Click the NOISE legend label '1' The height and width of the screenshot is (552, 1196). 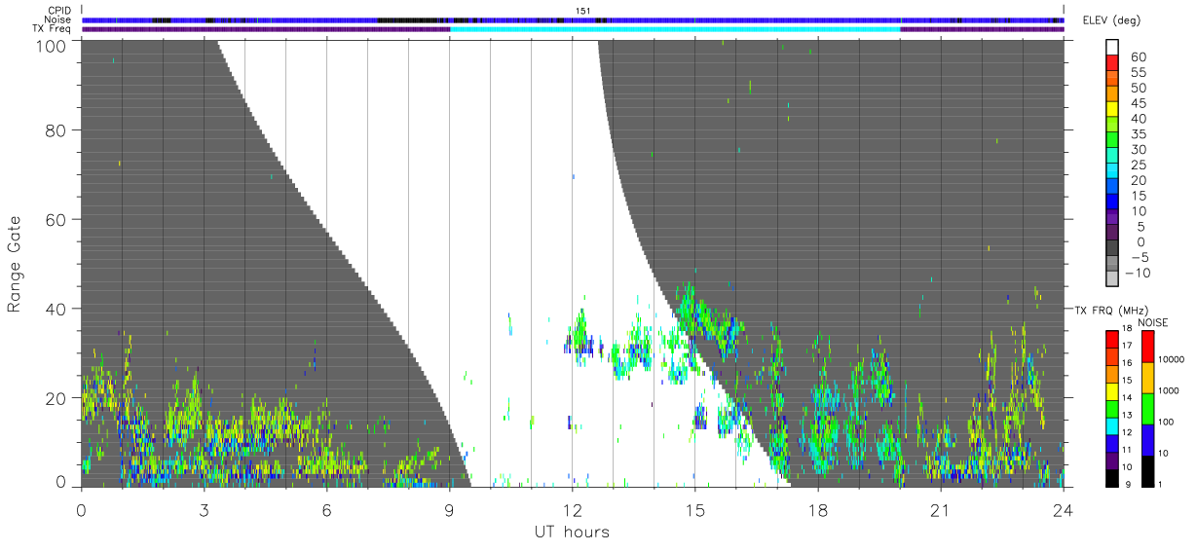coord(1162,484)
